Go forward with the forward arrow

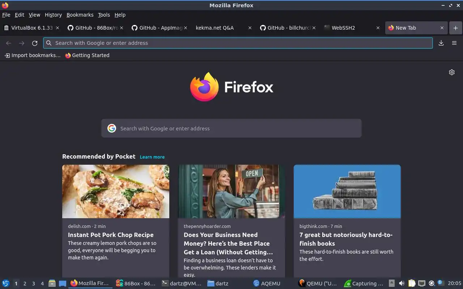pyautogui.click(x=22, y=43)
